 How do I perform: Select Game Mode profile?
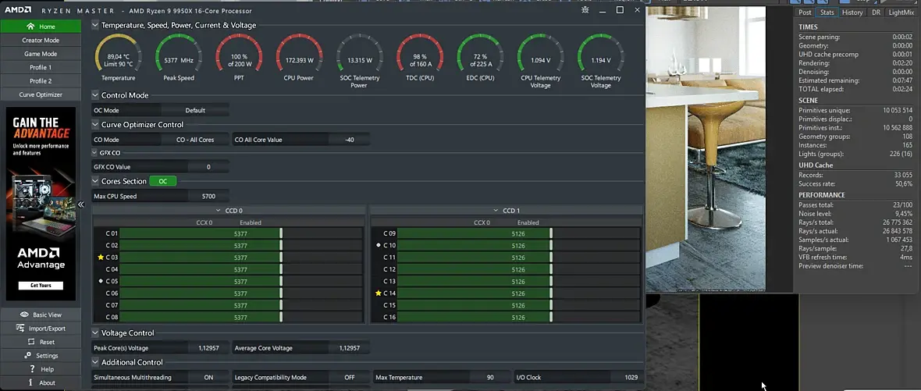[x=41, y=54]
